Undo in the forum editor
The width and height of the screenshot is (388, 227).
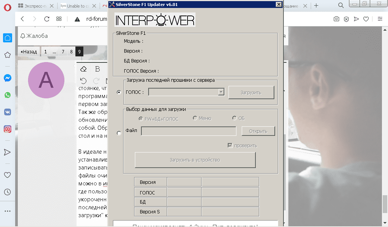coord(83,81)
